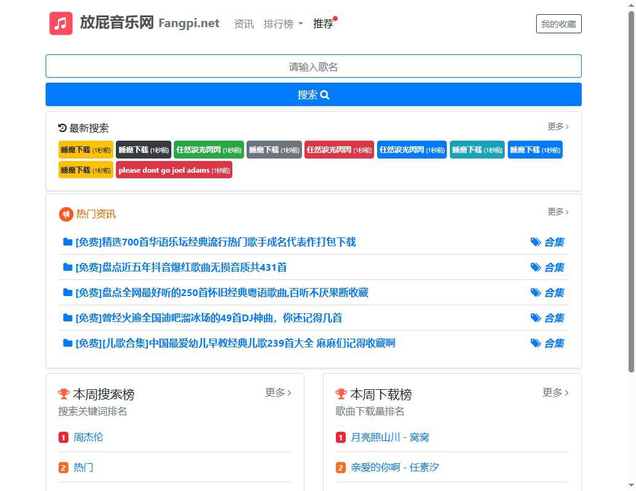This screenshot has width=636, height=491.
Task: Click the magnifier icon on the search button
Action: click(325, 95)
